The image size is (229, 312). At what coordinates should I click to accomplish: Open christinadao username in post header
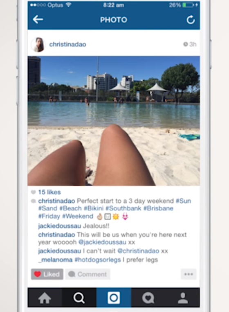click(67, 44)
